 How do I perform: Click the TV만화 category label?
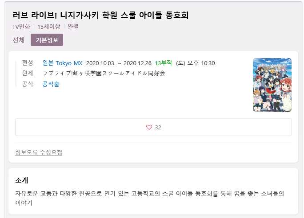click(21, 27)
